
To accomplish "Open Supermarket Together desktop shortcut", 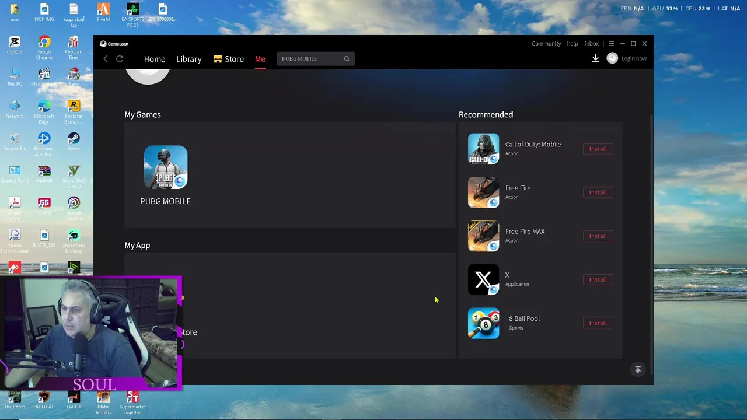I will 132,402.
